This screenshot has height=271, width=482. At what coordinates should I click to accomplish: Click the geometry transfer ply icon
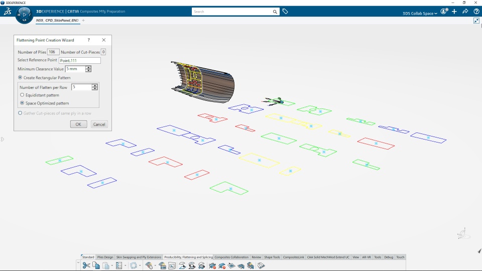(x=202, y=265)
